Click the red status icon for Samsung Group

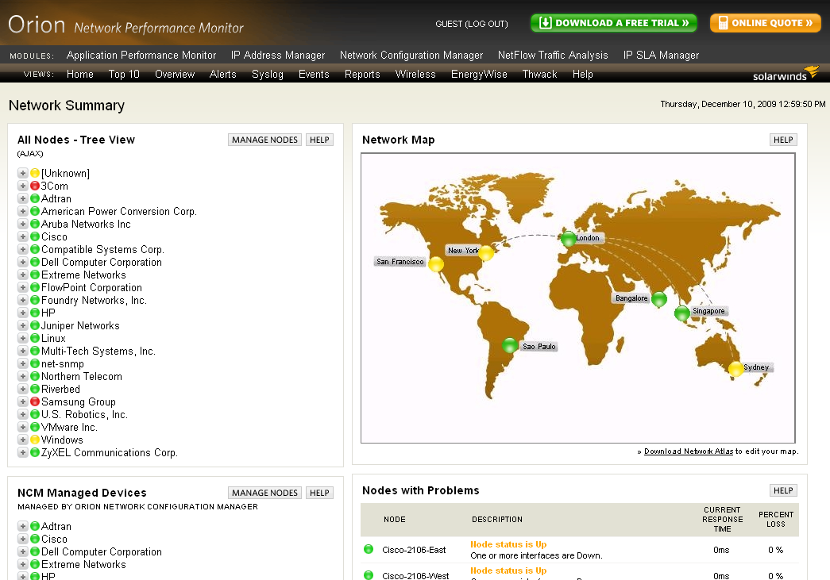[35, 401]
